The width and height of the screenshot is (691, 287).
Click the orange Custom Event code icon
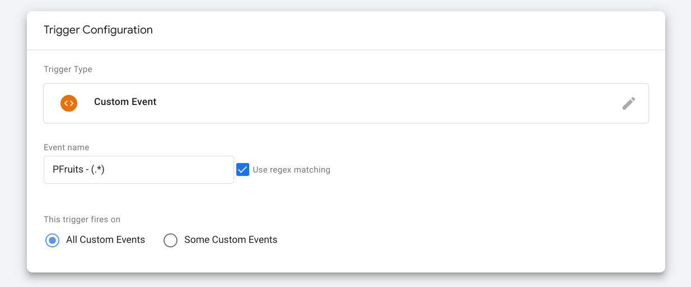(69, 103)
